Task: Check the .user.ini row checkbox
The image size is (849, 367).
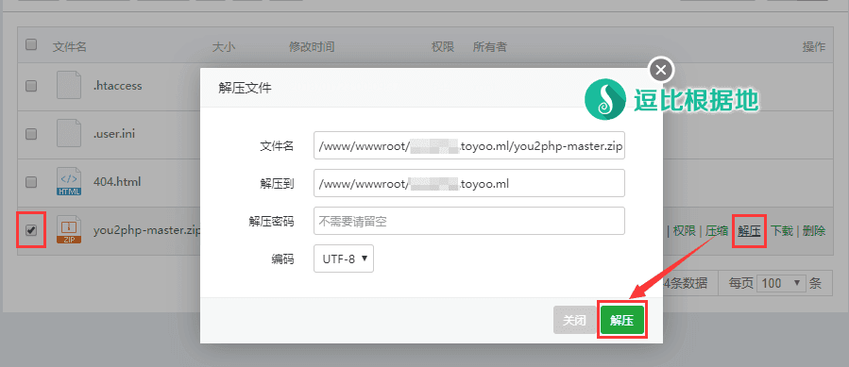Action: [31, 133]
